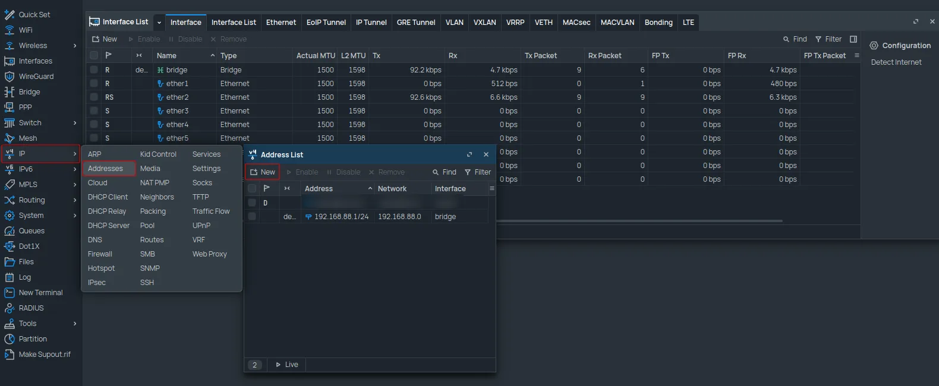The image size is (939, 386).
Task: Switch to the VLAN tab
Action: pos(454,23)
